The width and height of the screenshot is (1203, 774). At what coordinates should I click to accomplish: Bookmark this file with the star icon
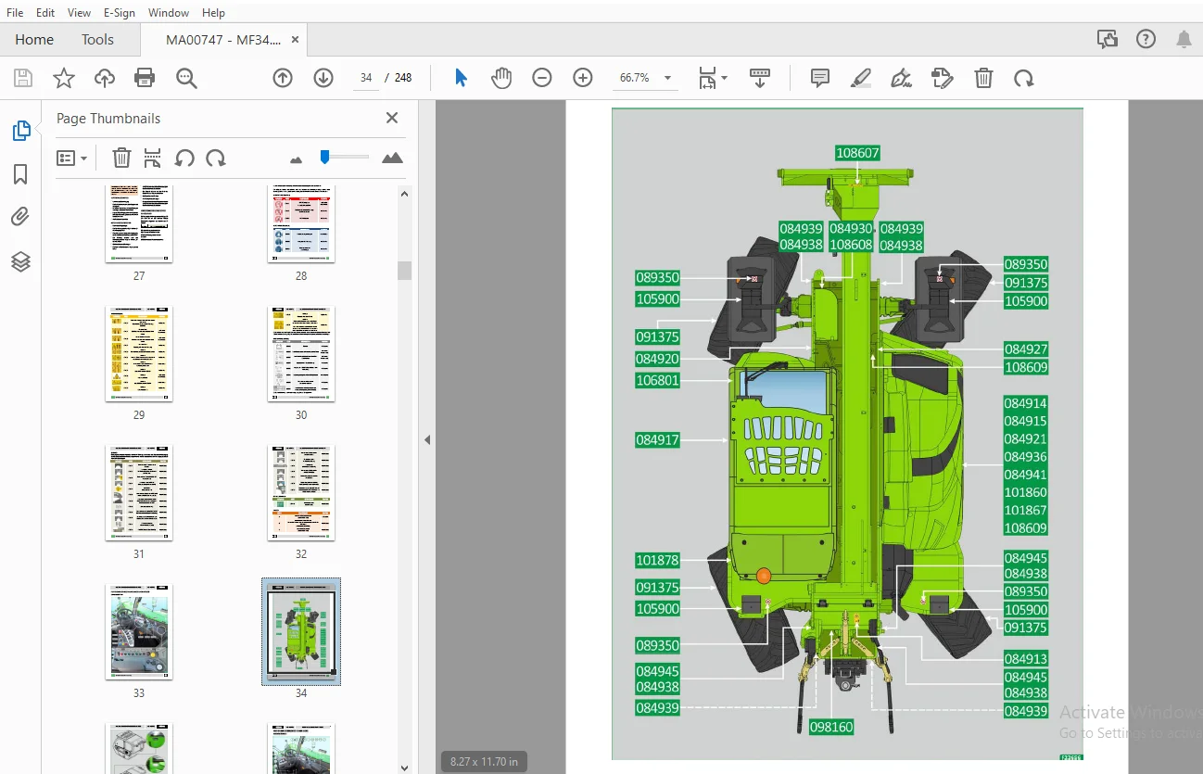(x=63, y=78)
